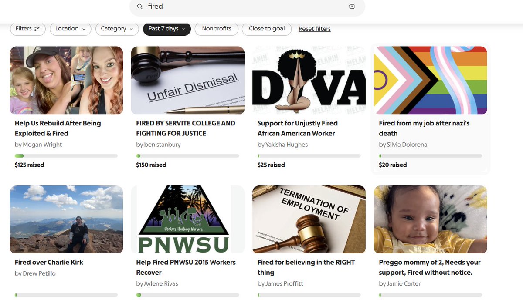Click the 'by Yakisha Hughes' organizer text
Image resolution: width=523 pixels, height=300 pixels.
click(282, 145)
